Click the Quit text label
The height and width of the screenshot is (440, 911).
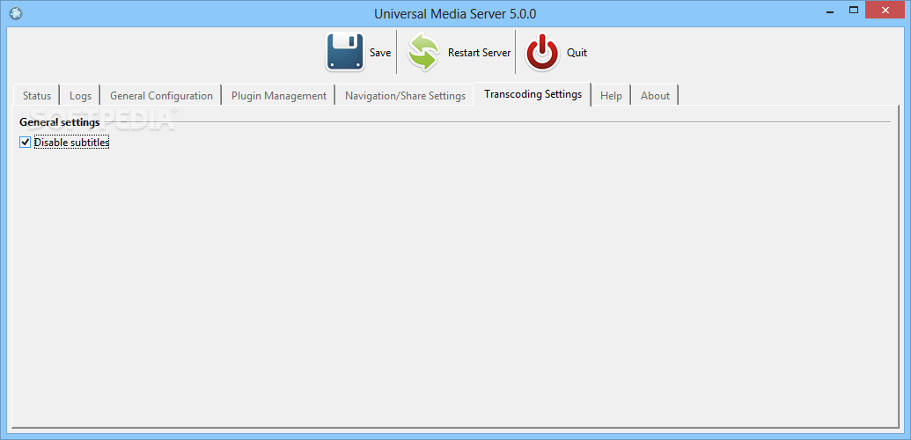pos(577,53)
